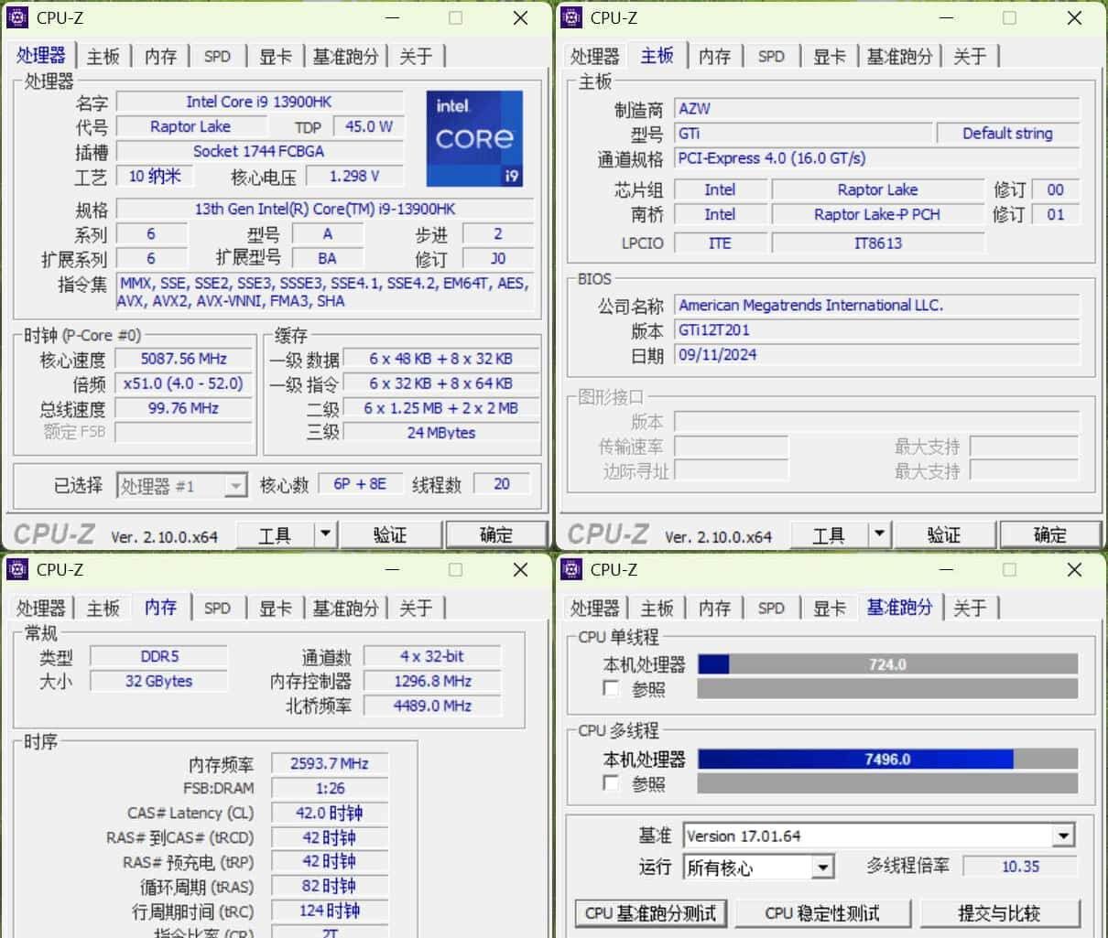
Task: Open the benchmark Version 17.01.64 dropdown
Action: 1063,835
